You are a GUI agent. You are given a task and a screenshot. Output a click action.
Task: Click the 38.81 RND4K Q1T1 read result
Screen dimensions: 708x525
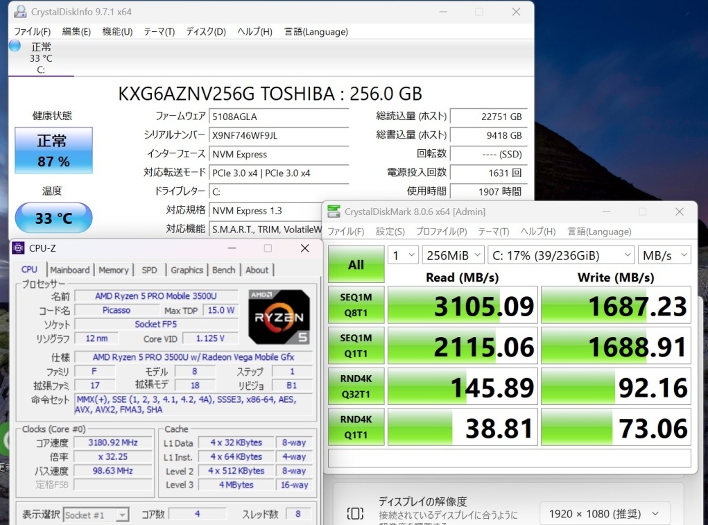[463, 427]
